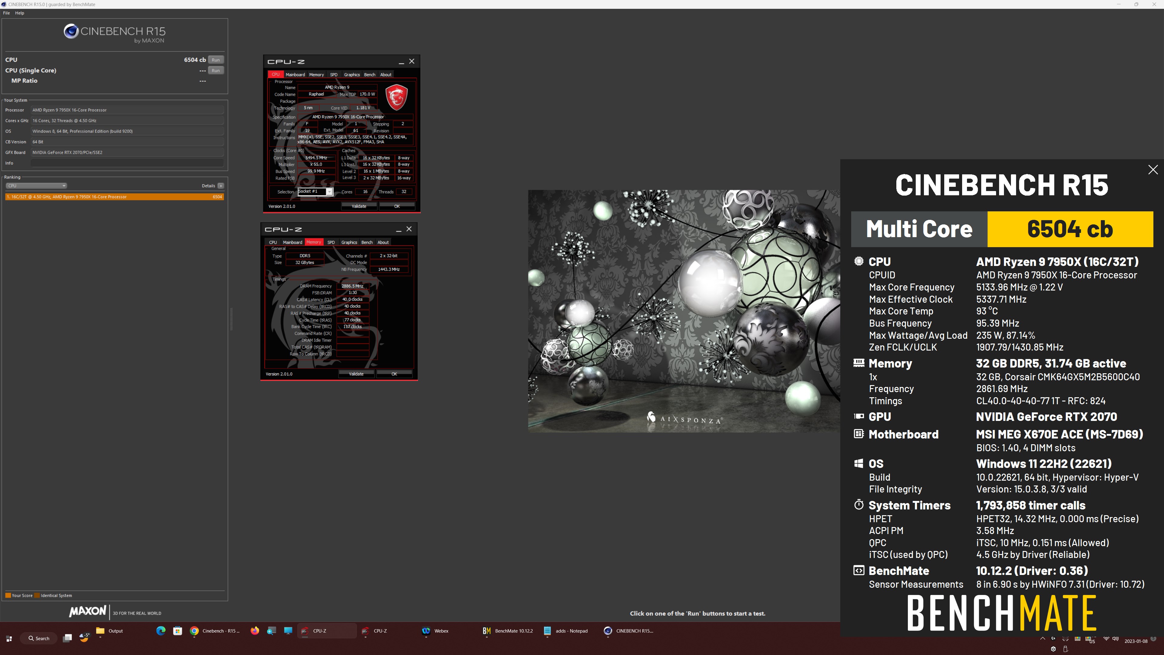The width and height of the screenshot is (1164, 655).
Task: Open the Help menu in Cinebench
Action: [19, 13]
